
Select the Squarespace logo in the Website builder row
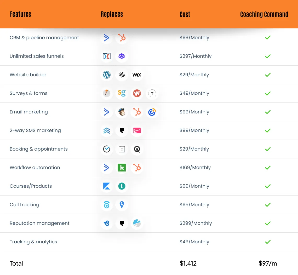coord(122,75)
